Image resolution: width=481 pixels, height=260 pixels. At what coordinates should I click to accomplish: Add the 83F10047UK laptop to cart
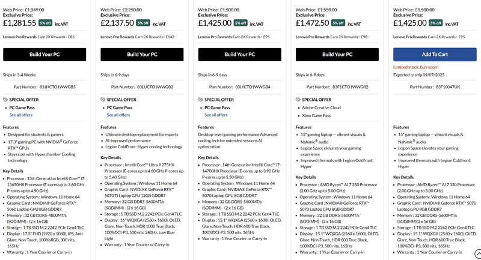click(x=435, y=55)
